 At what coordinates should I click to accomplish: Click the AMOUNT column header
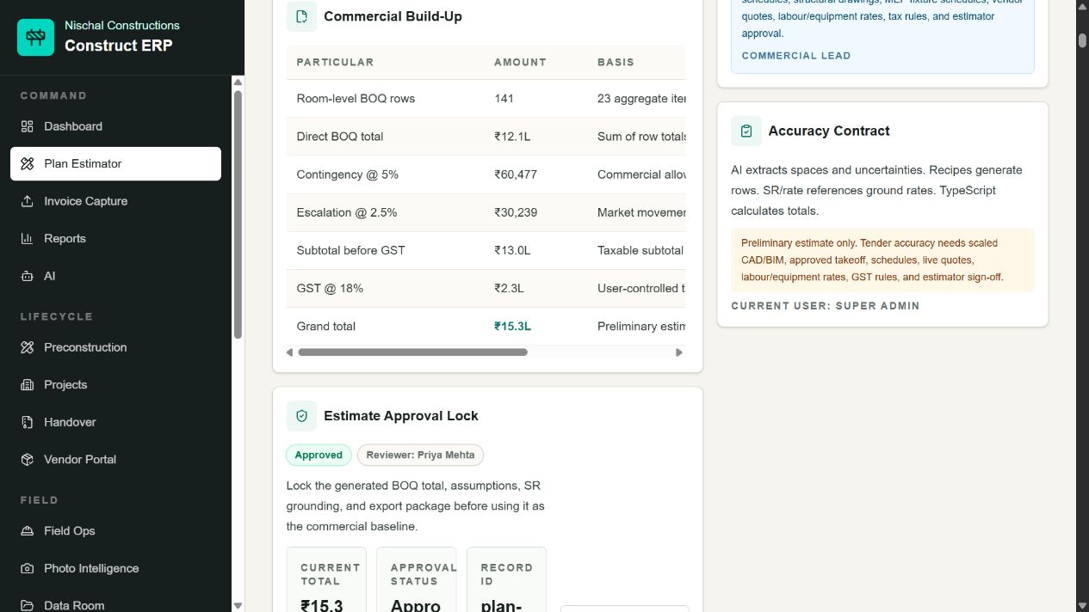click(x=520, y=62)
